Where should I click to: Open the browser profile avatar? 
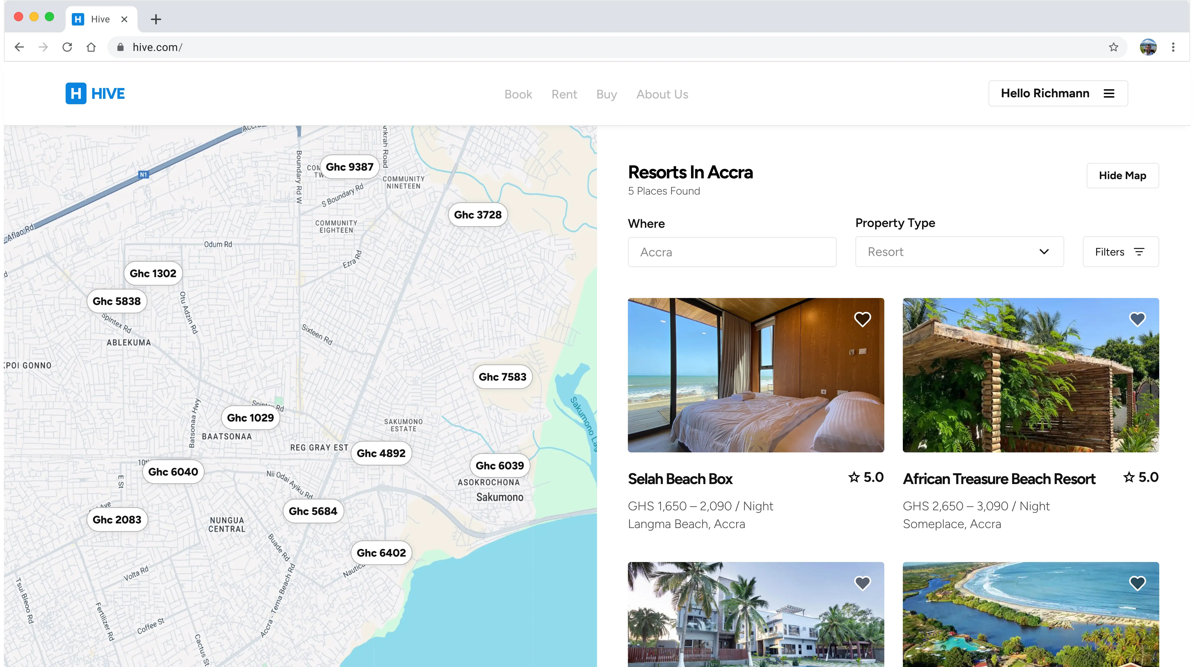1148,47
